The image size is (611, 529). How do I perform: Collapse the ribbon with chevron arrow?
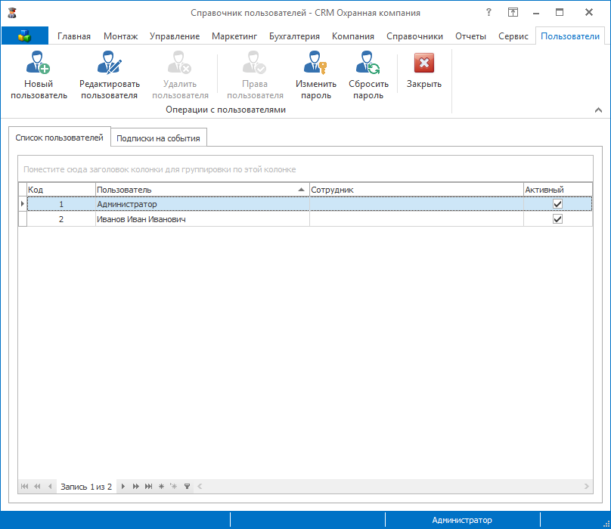pyautogui.click(x=599, y=110)
